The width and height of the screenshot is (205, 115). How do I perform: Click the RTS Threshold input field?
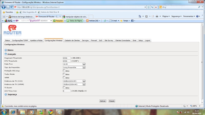click(67, 61)
